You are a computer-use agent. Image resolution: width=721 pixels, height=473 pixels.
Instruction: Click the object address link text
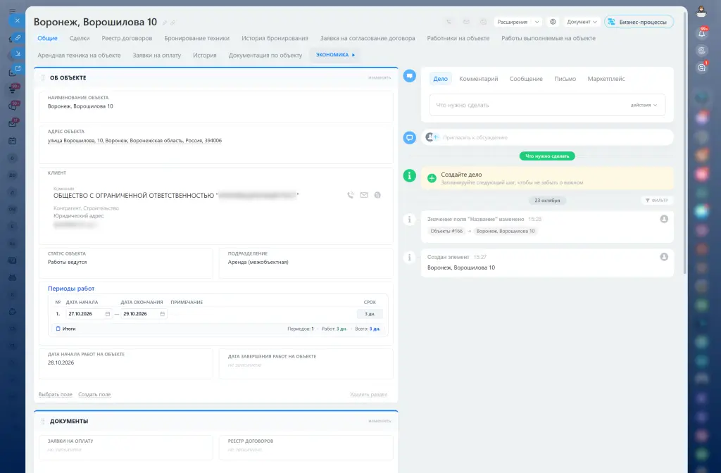click(x=134, y=141)
